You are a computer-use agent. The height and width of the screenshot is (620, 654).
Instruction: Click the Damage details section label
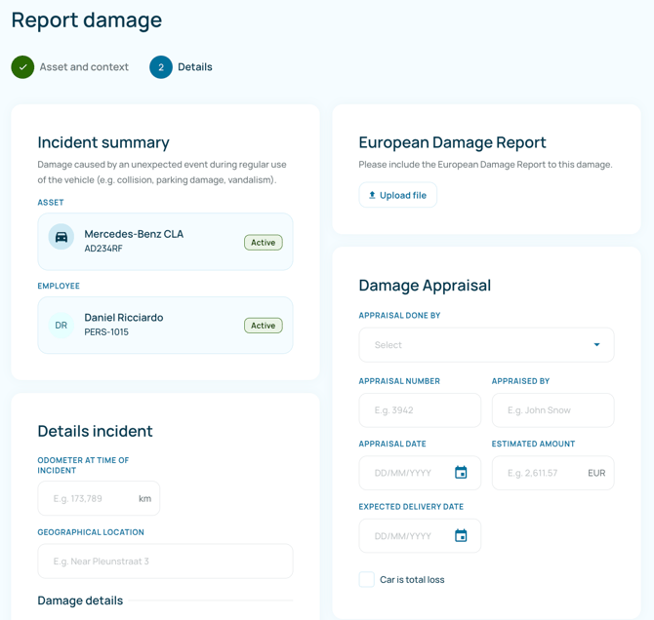click(80, 601)
